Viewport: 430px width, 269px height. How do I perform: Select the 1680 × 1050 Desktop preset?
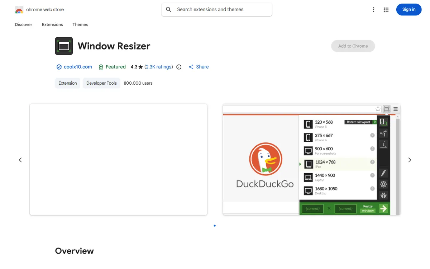tap(338, 190)
